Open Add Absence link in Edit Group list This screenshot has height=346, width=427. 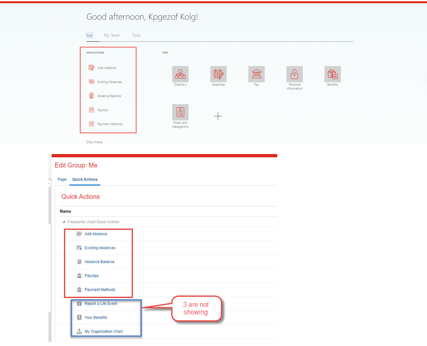pos(96,234)
